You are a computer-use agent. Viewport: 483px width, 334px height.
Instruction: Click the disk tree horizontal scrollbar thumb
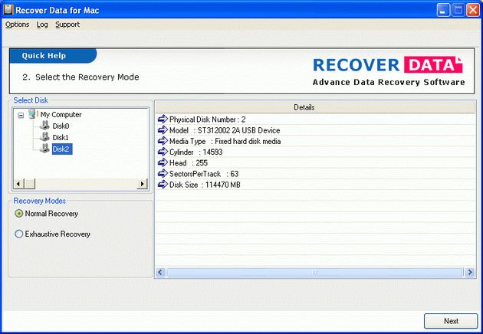[30, 184]
